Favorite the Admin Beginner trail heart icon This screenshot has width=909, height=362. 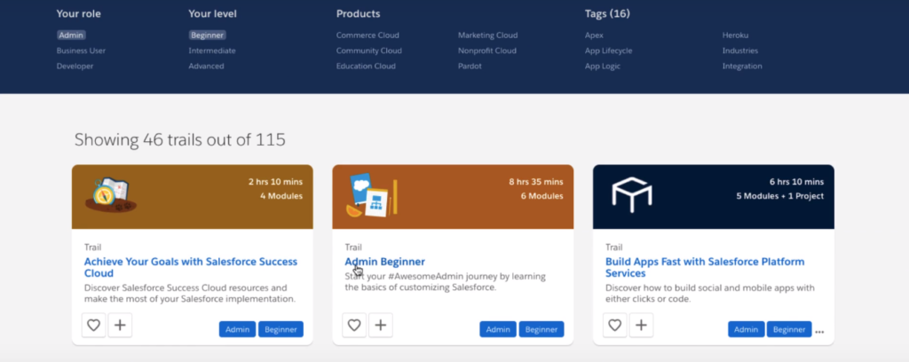(x=354, y=325)
